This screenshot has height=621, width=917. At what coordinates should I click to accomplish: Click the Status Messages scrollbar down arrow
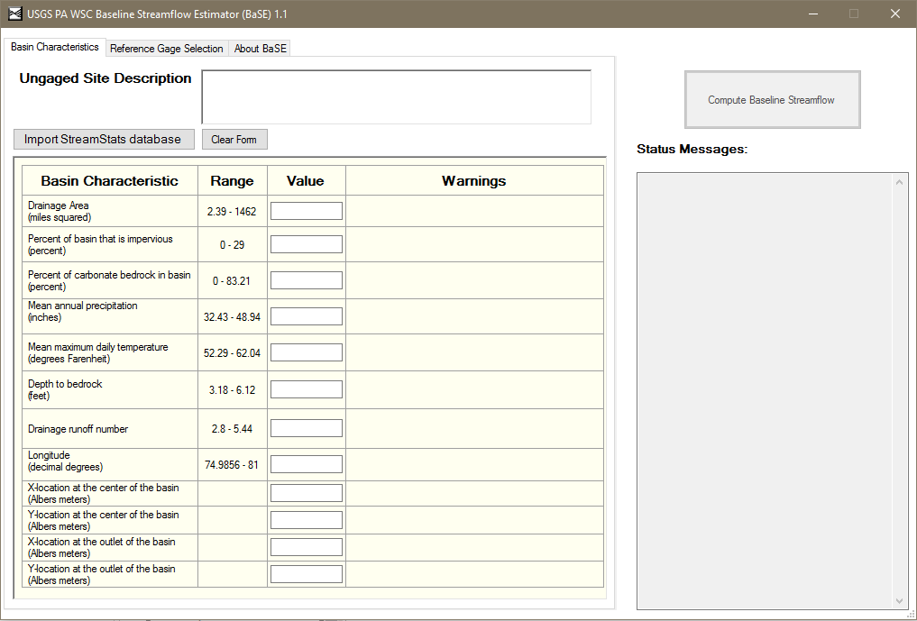(900, 600)
